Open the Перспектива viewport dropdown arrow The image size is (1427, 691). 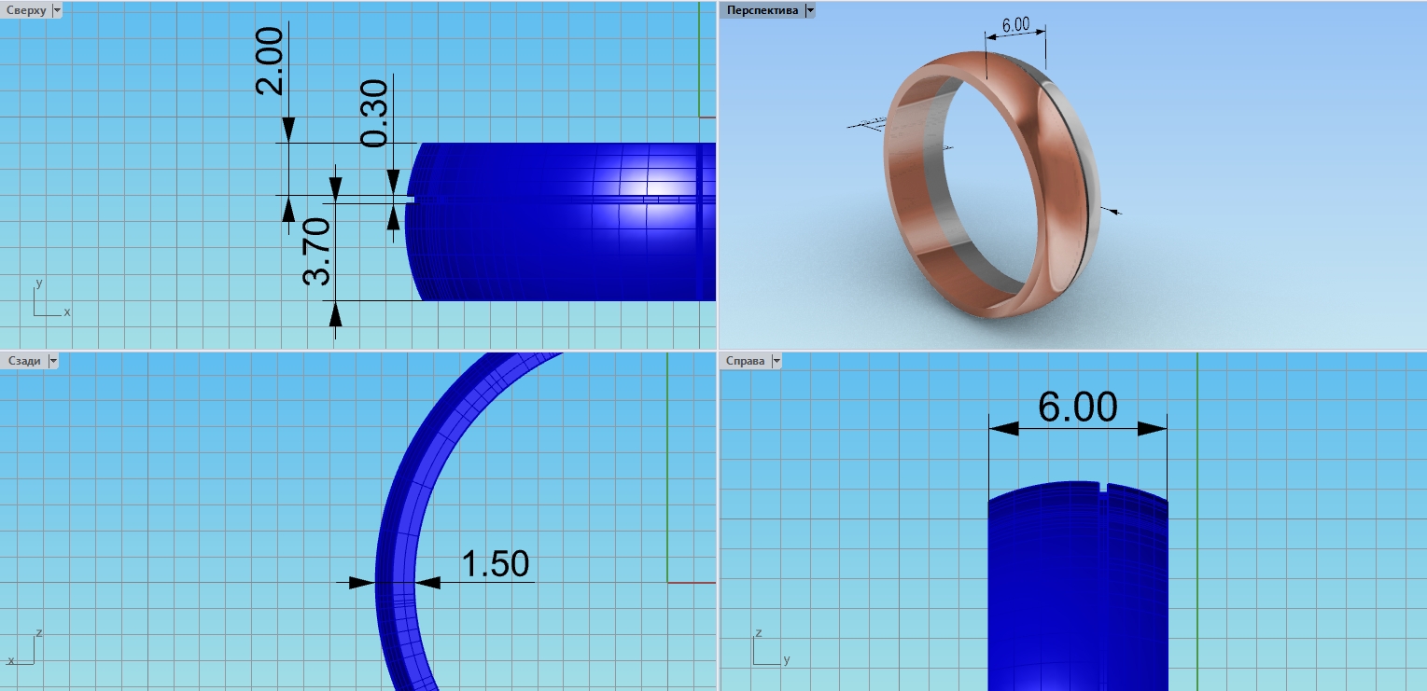point(809,10)
